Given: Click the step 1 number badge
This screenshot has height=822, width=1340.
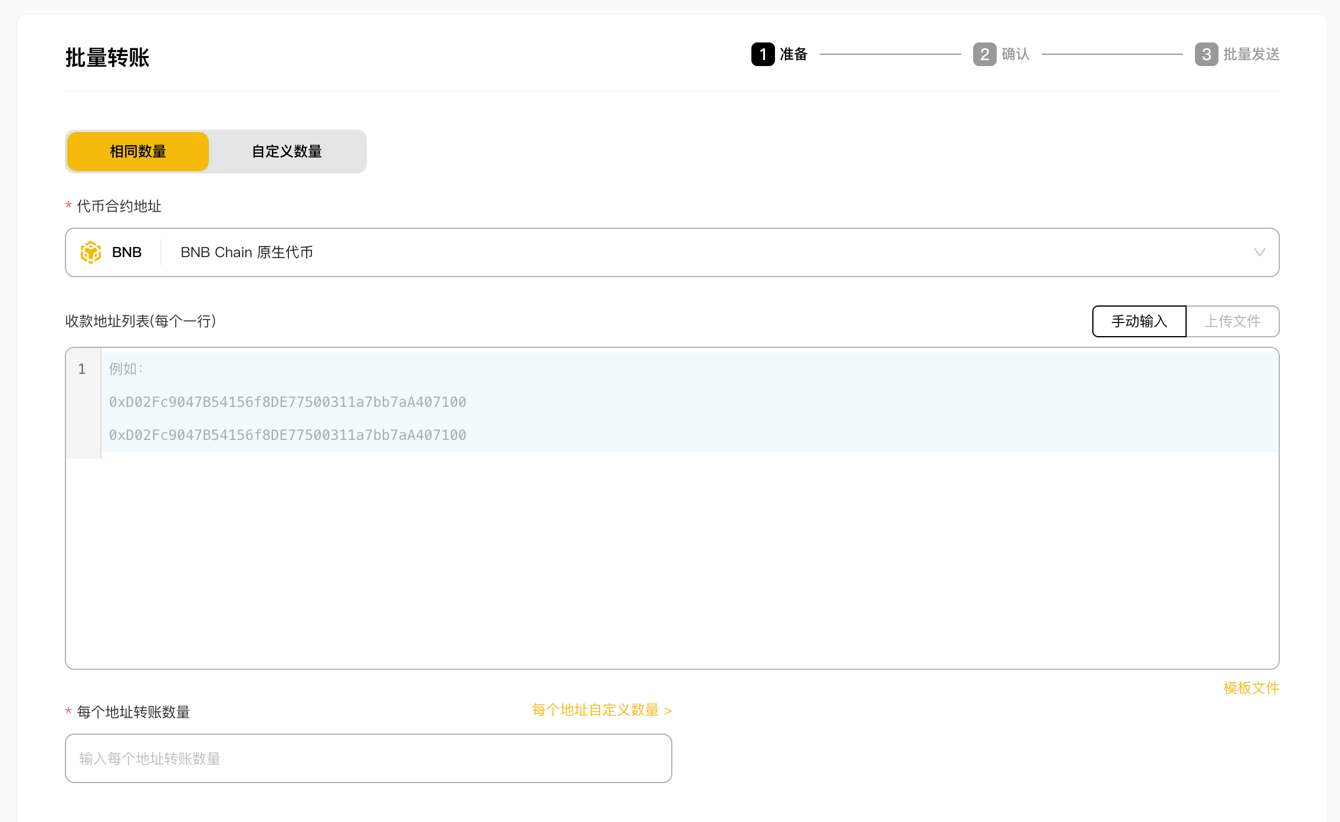Looking at the screenshot, I should [x=763, y=54].
